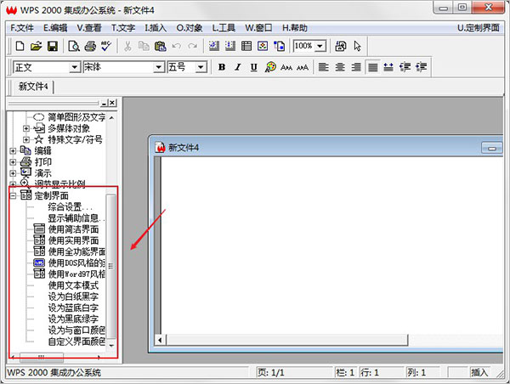Image resolution: width=510 pixels, height=384 pixels.
Task: Save the document with floppy disk icon
Action: [x=53, y=46]
